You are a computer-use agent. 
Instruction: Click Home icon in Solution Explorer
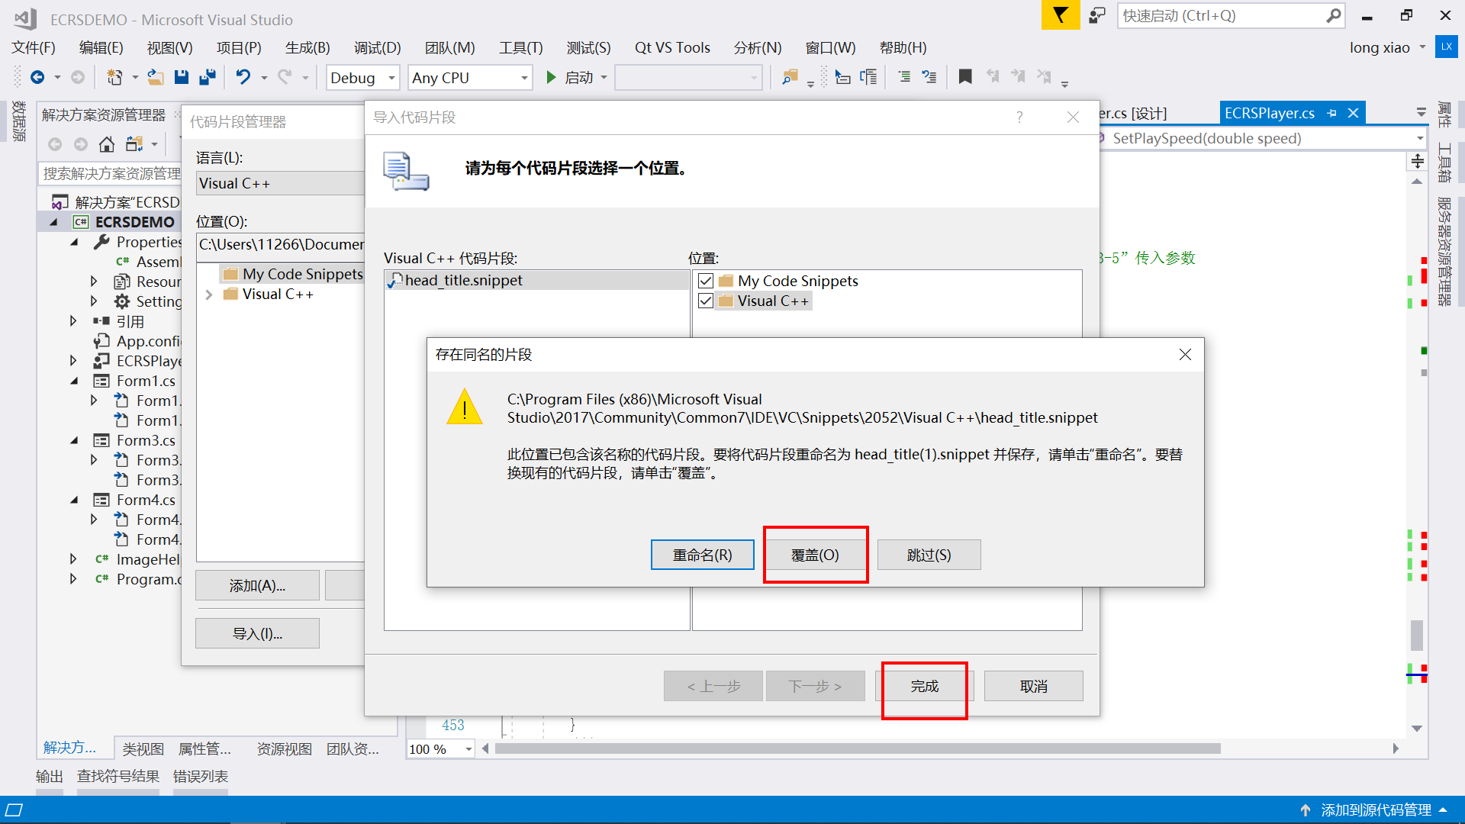point(107,144)
